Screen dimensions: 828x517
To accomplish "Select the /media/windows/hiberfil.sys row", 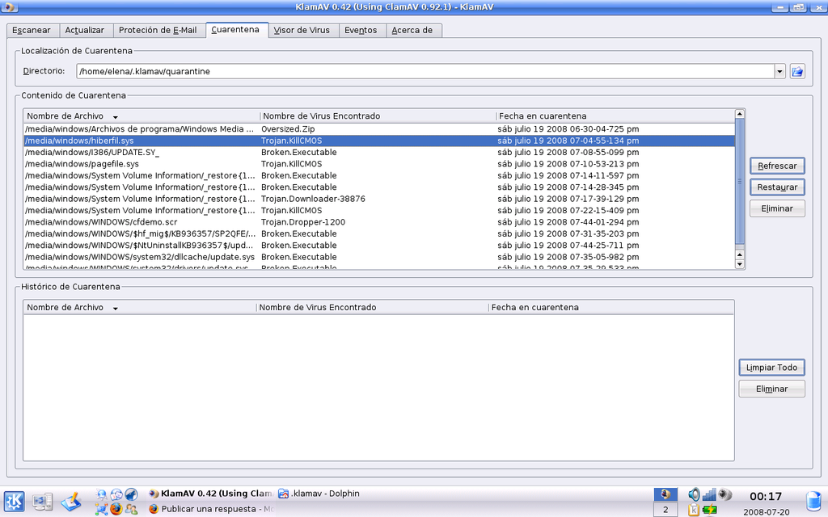I will (x=379, y=141).
